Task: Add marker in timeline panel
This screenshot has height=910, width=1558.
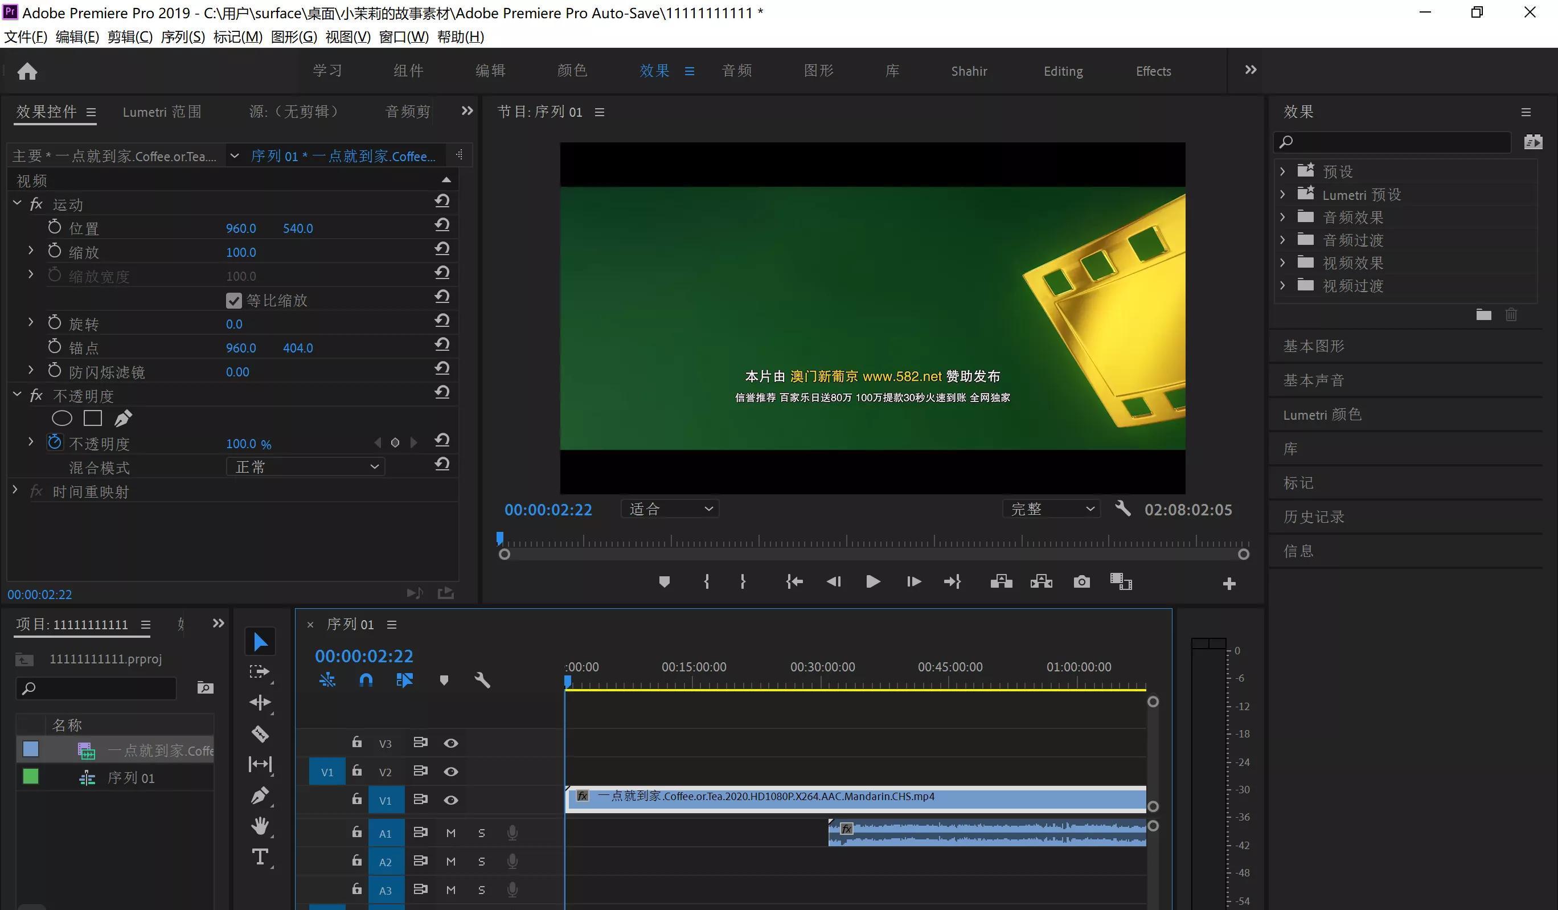Action: click(444, 681)
